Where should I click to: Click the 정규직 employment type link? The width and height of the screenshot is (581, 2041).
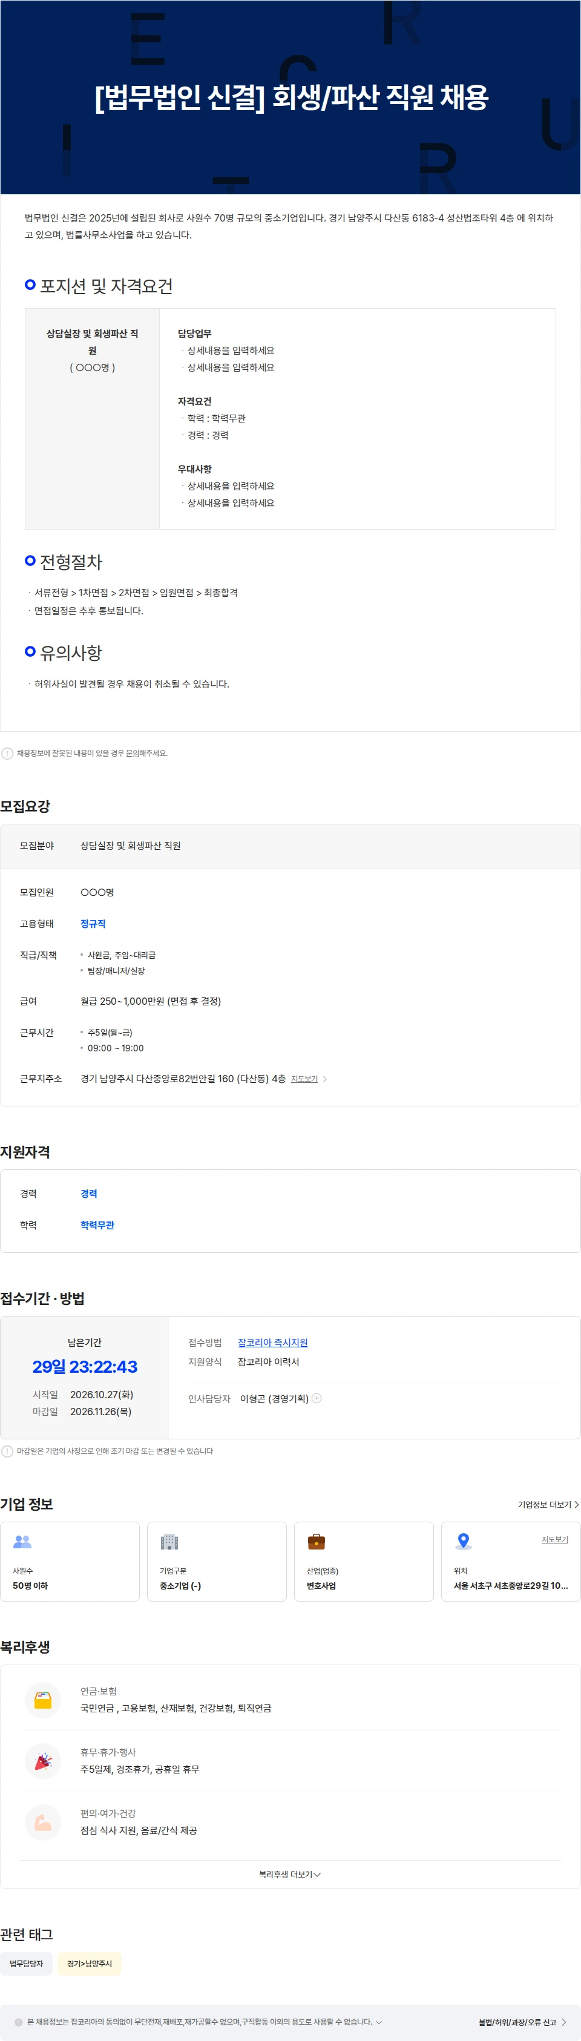tap(93, 924)
